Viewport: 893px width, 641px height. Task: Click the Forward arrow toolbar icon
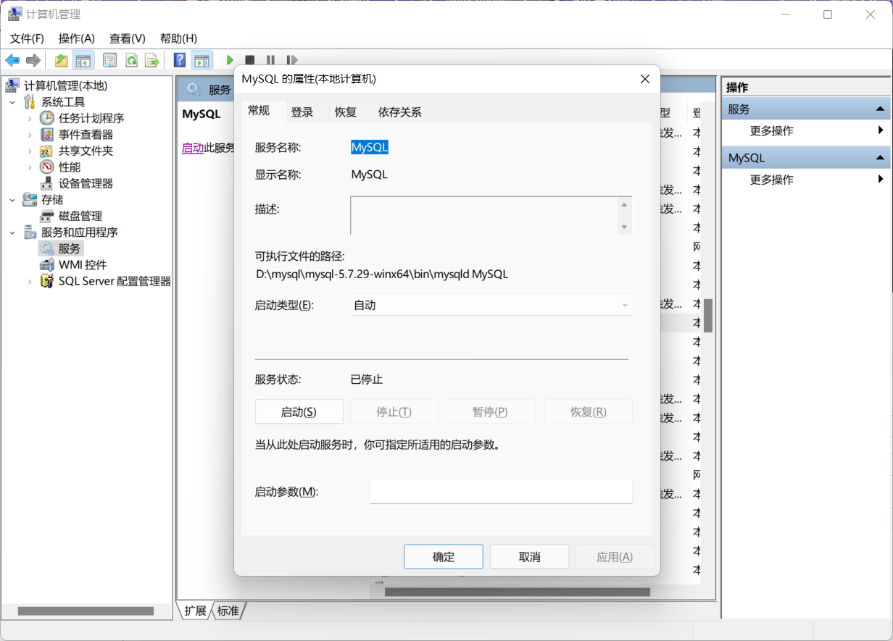[33, 60]
